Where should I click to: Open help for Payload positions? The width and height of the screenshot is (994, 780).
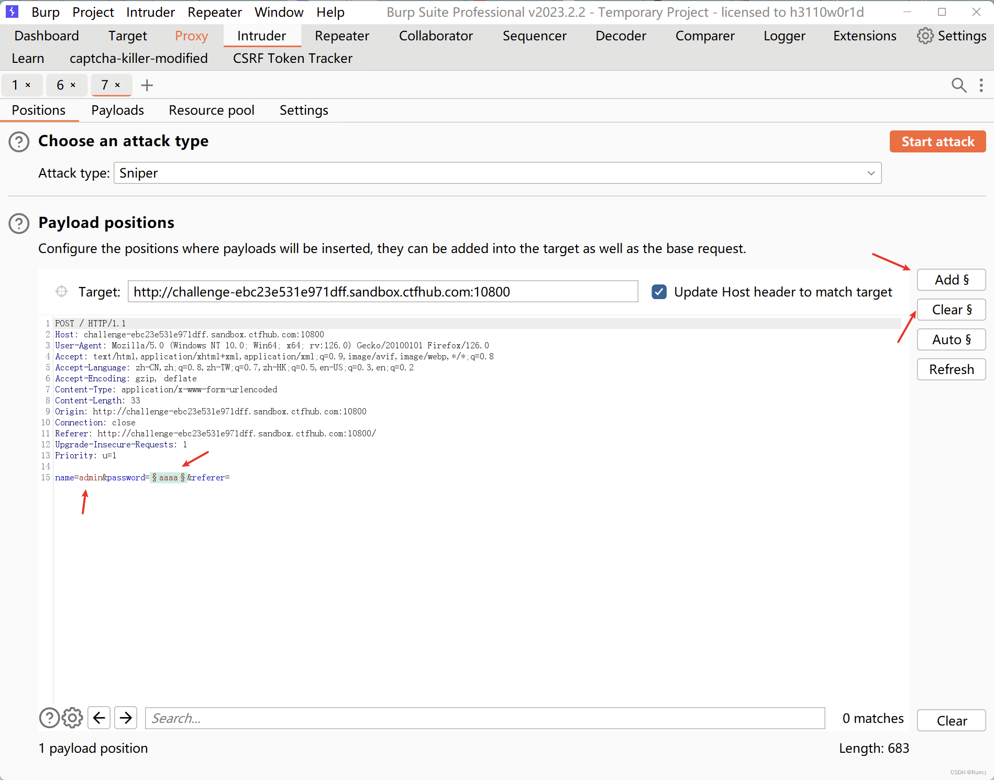[19, 223]
